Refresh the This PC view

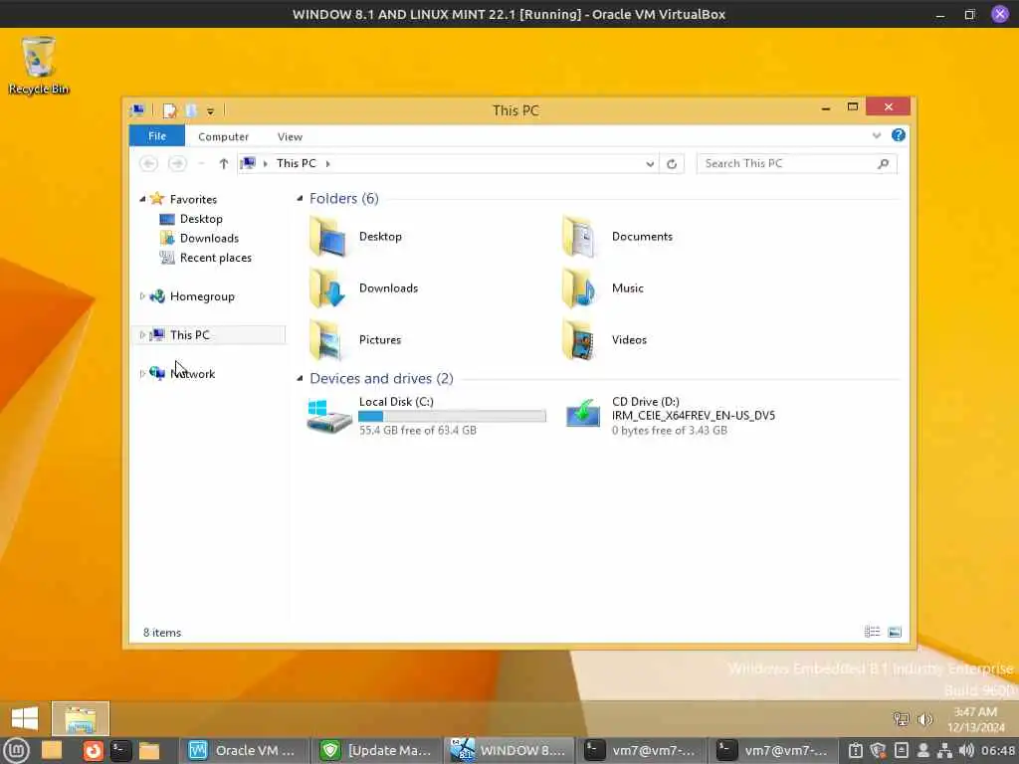(x=672, y=164)
